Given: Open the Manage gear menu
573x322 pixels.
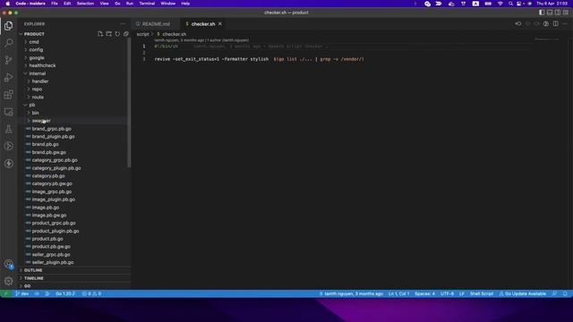Looking at the screenshot, I should click(x=8, y=281).
